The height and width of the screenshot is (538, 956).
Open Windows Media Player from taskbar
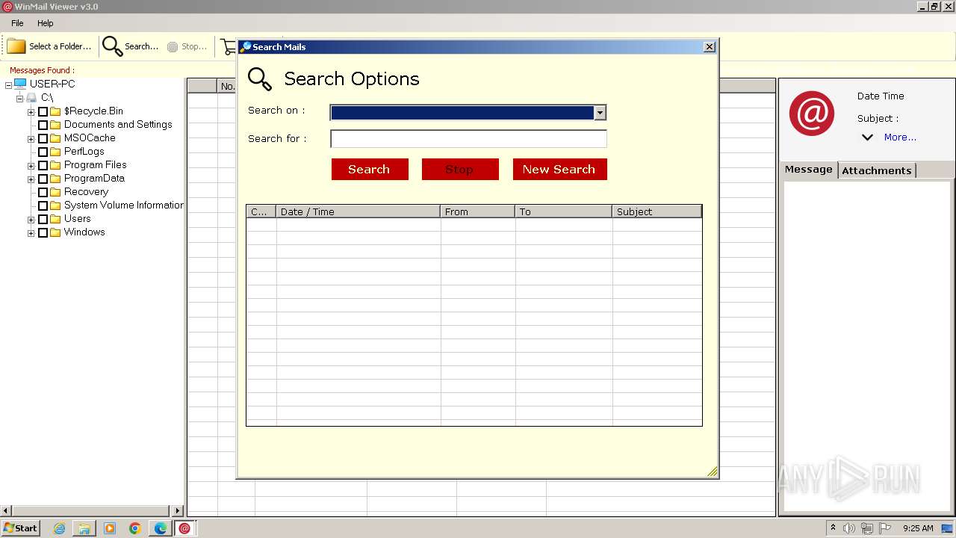click(x=110, y=528)
